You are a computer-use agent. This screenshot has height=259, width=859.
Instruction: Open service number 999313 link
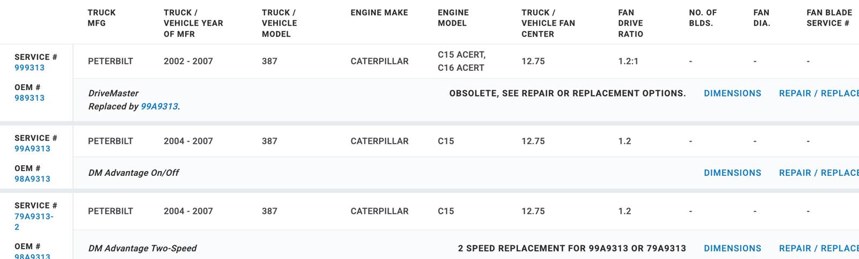pos(30,68)
